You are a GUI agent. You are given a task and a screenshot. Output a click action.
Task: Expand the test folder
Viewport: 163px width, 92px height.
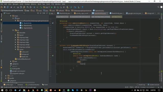tap(11, 61)
